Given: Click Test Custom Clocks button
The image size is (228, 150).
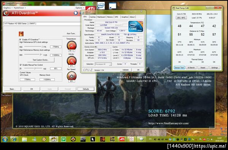Looking at the screenshot, I should [x=41, y=60].
